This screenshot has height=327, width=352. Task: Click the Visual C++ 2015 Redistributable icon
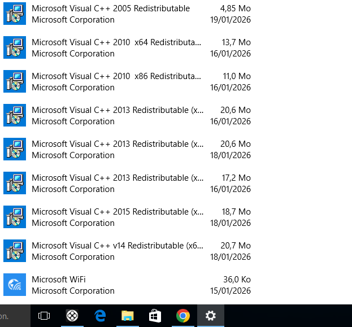pyautogui.click(x=15, y=217)
